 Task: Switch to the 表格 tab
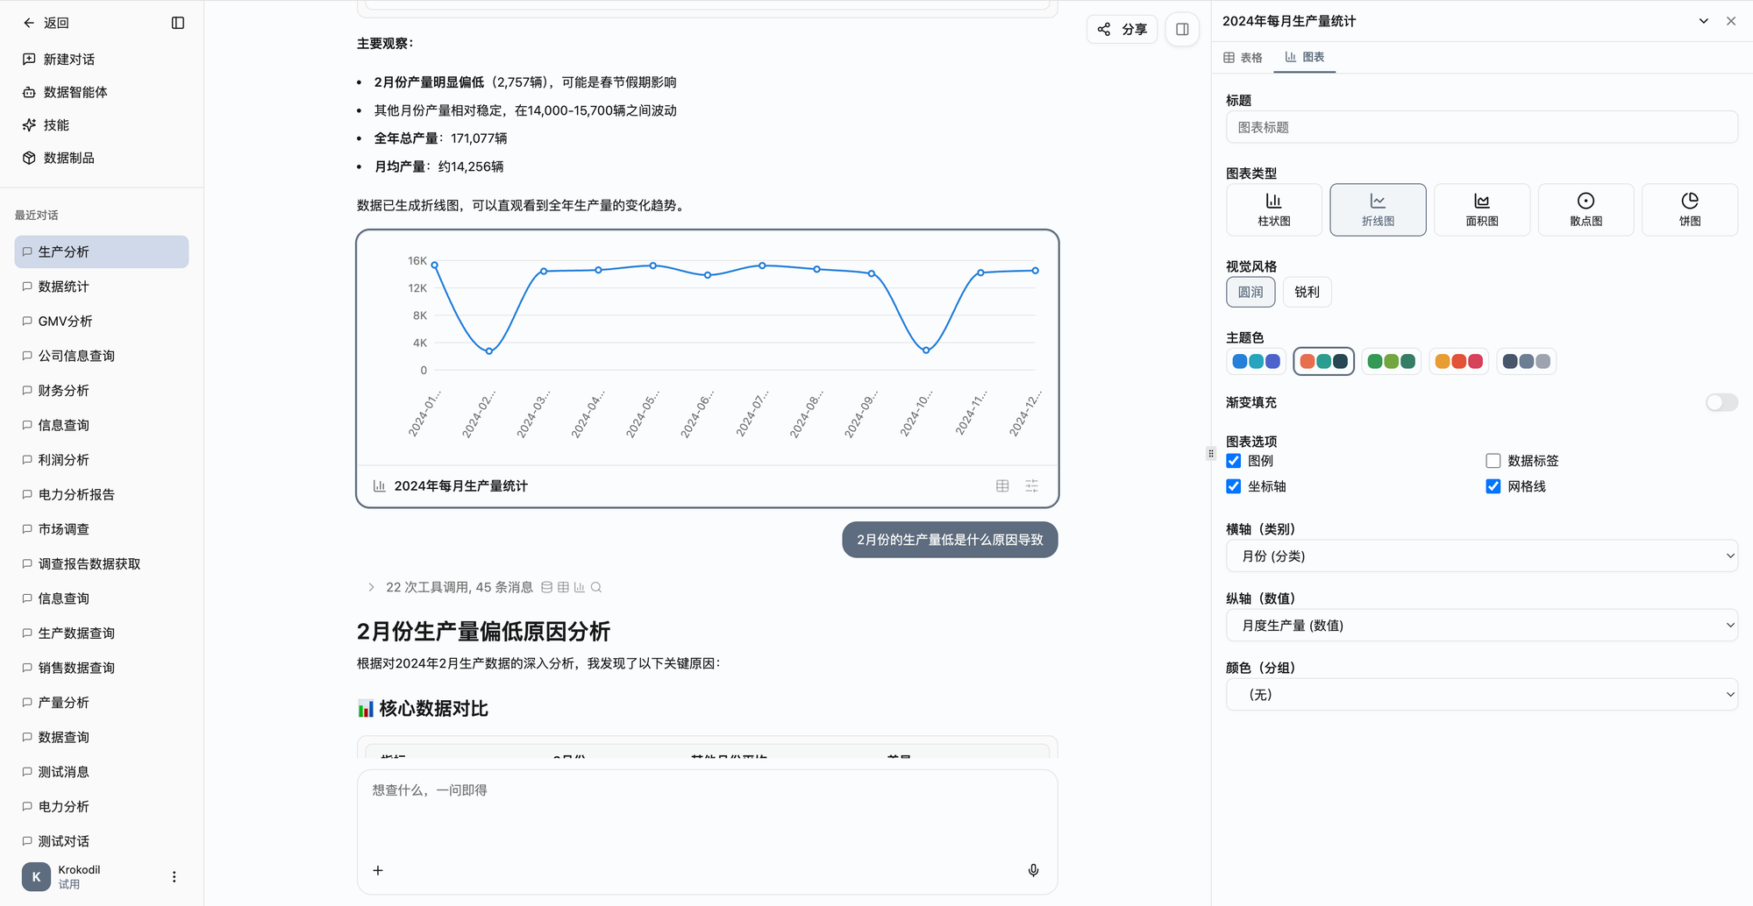[1243, 57]
